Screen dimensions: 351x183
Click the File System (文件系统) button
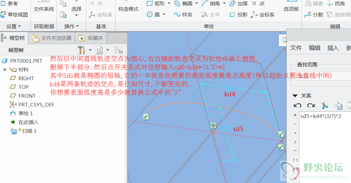(44, 7)
